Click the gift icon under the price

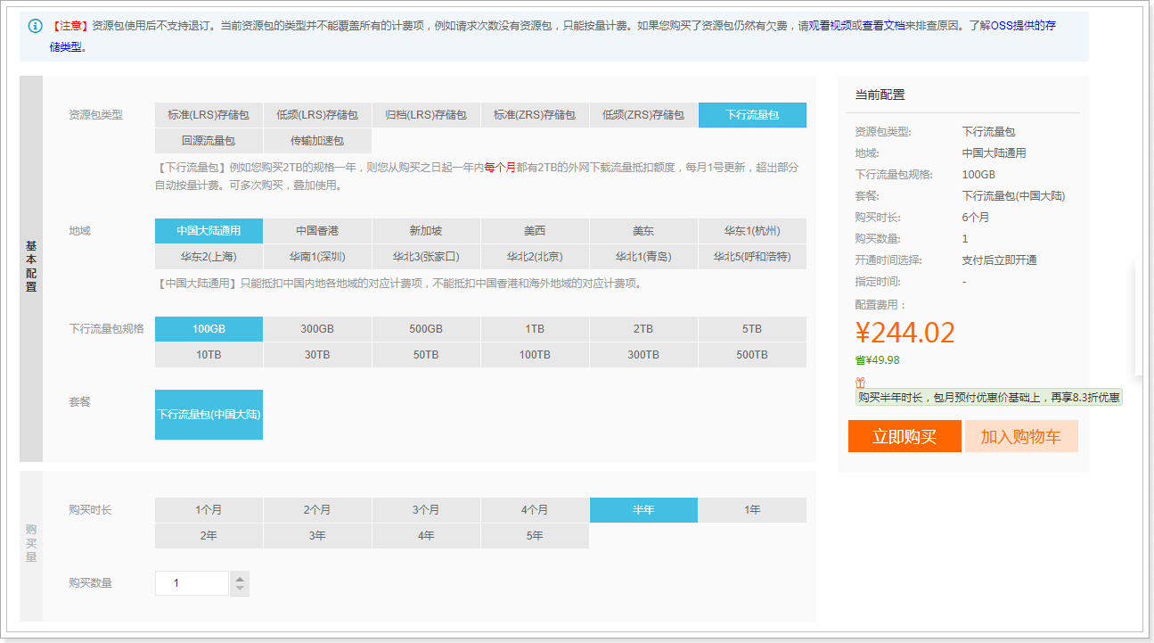pyautogui.click(x=860, y=382)
